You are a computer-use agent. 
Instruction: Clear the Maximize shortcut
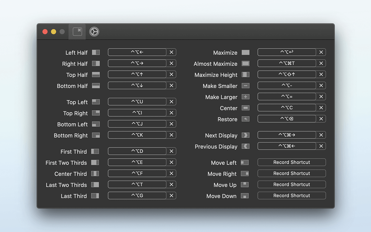click(x=321, y=52)
